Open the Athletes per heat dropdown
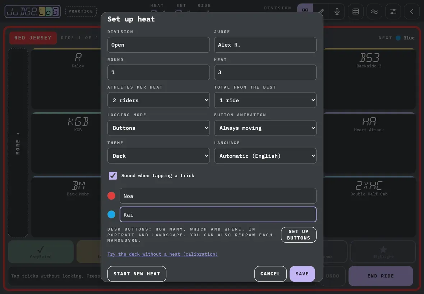This screenshot has height=294, width=424. click(x=158, y=100)
